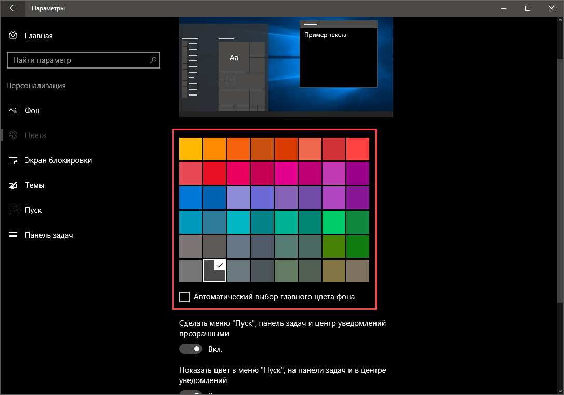Click in the Найти параметр search field

pyautogui.click(x=78, y=60)
